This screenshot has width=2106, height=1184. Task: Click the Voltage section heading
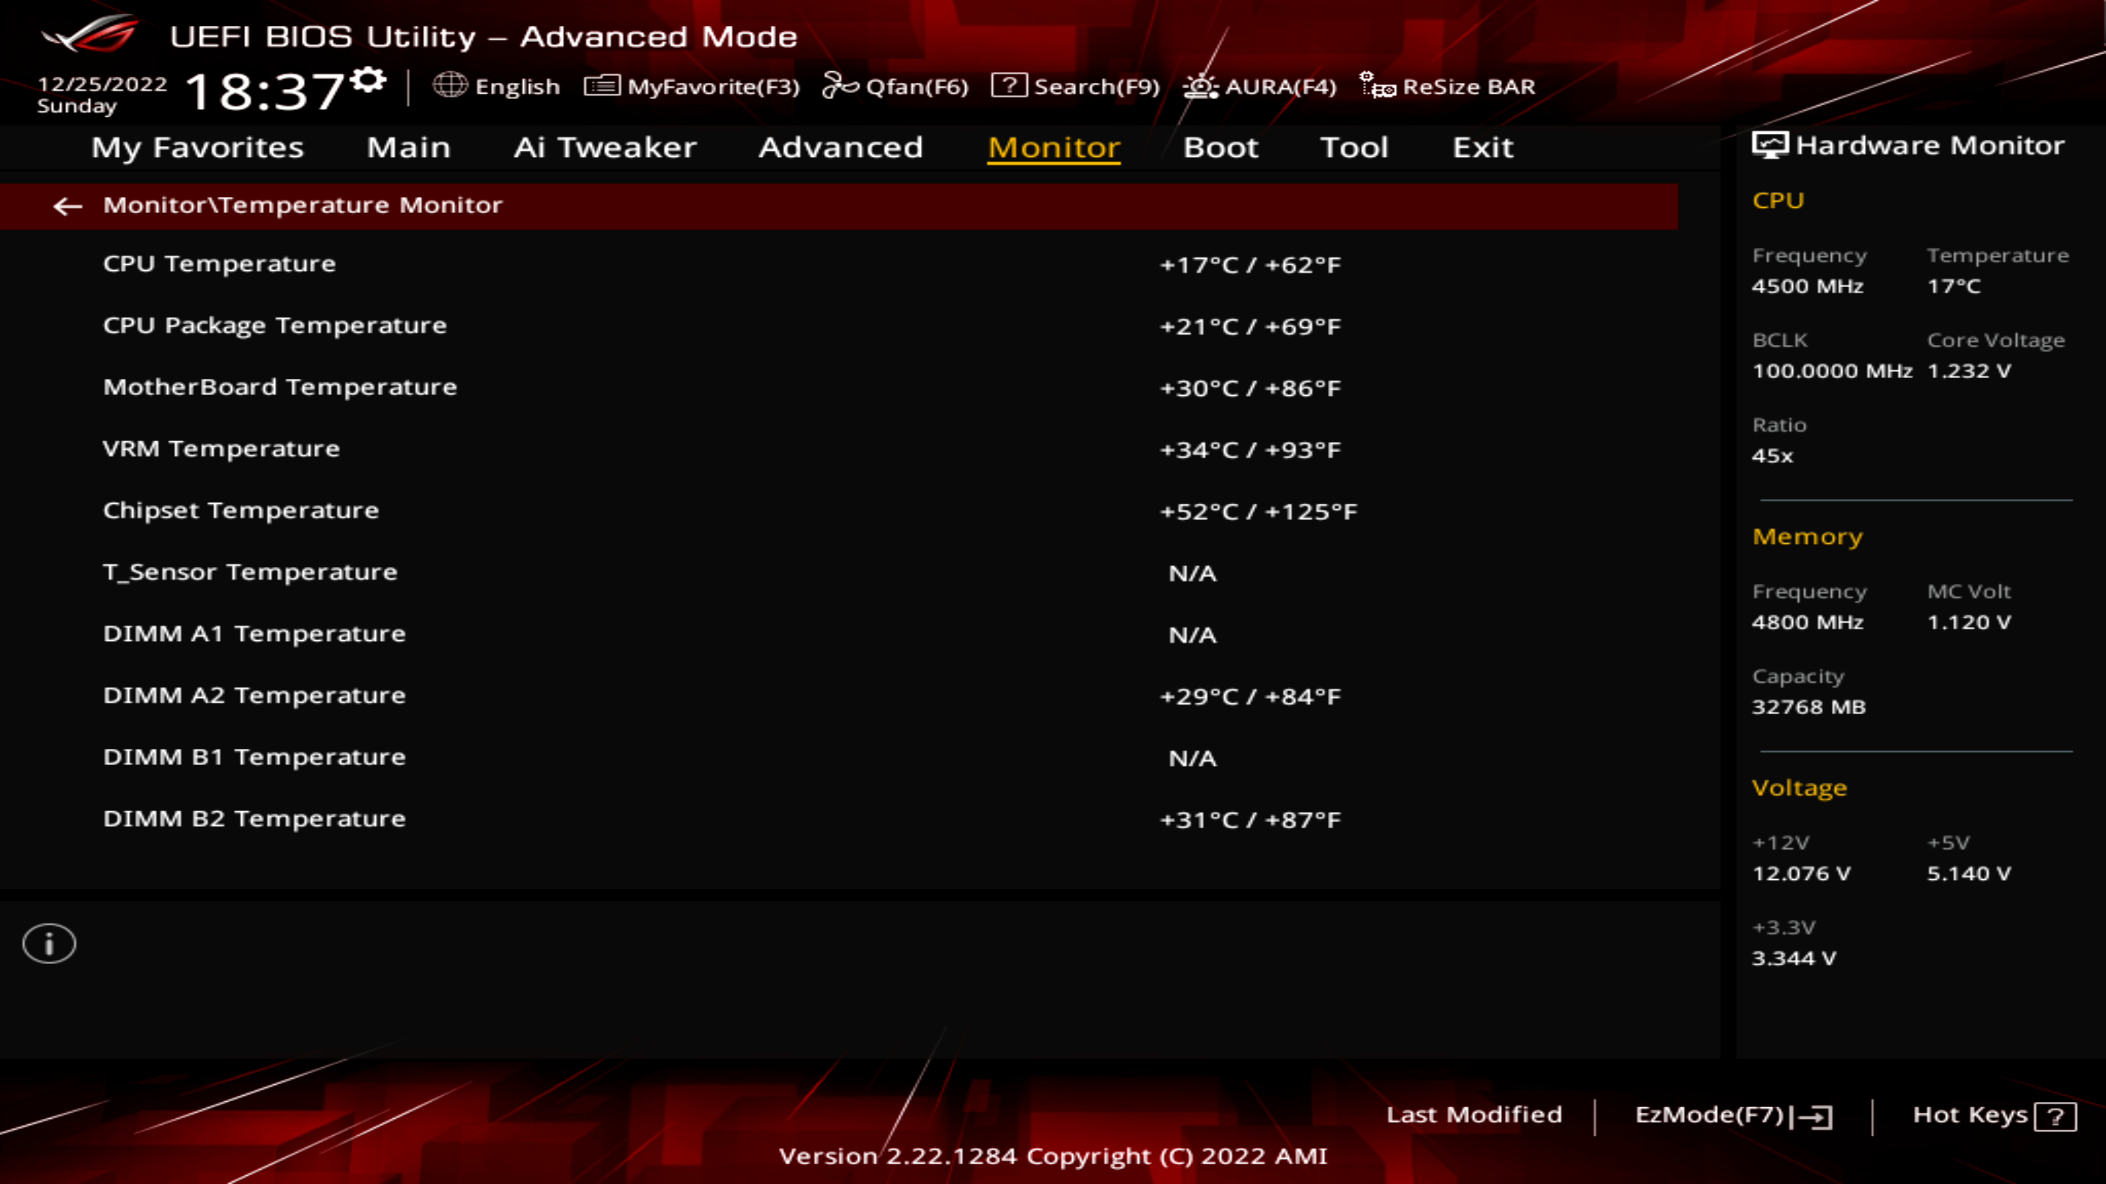tap(1799, 788)
